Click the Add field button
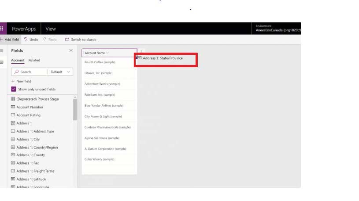This screenshot has width=359, height=201. coord(10,39)
